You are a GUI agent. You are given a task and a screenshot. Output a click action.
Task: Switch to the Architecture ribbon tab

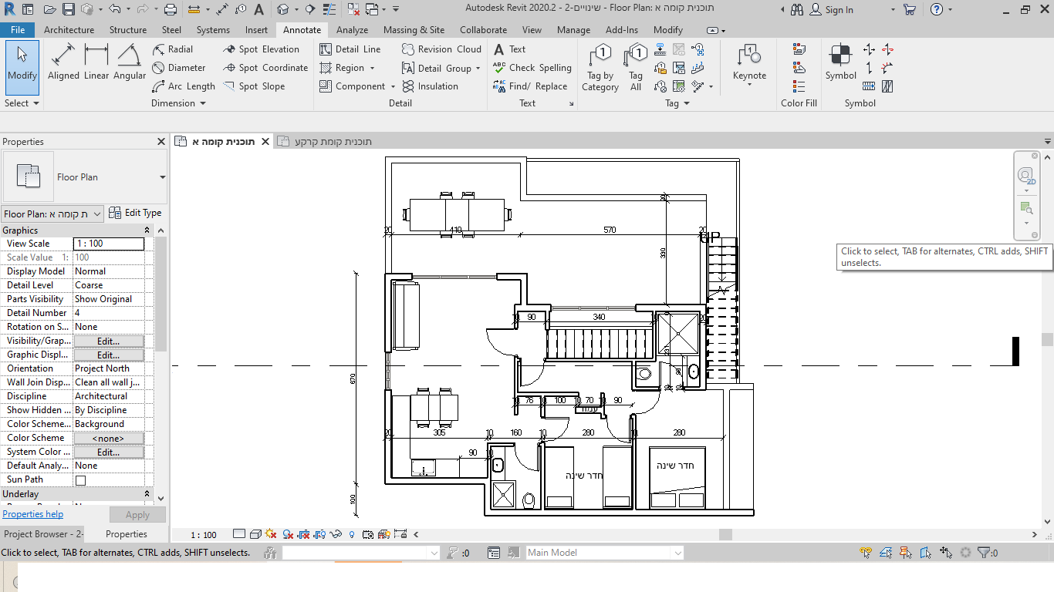click(69, 30)
